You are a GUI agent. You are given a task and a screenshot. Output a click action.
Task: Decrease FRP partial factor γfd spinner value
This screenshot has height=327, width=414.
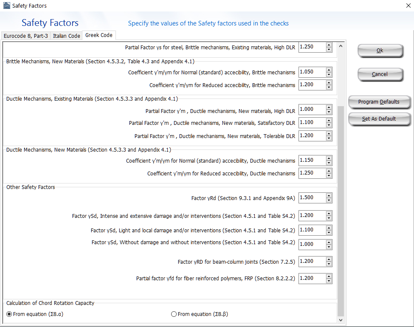(329, 281)
